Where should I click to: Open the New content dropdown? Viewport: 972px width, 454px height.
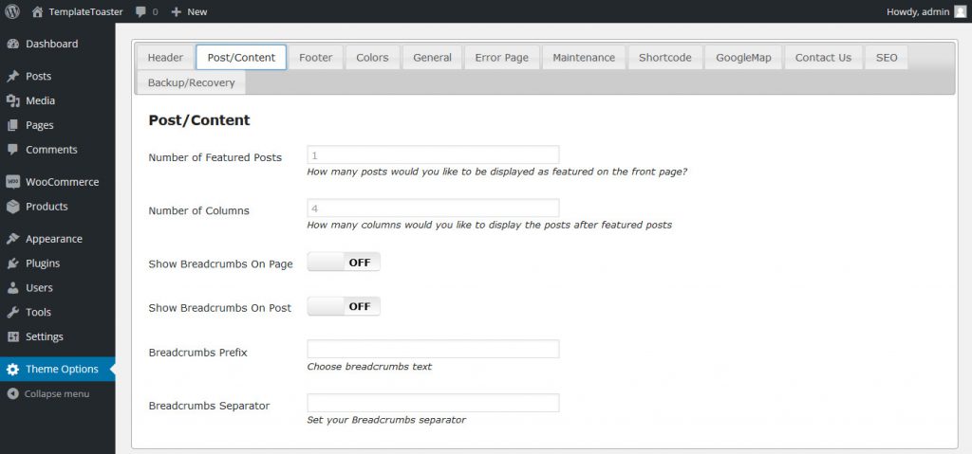pyautogui.click(x=189, y=12)
